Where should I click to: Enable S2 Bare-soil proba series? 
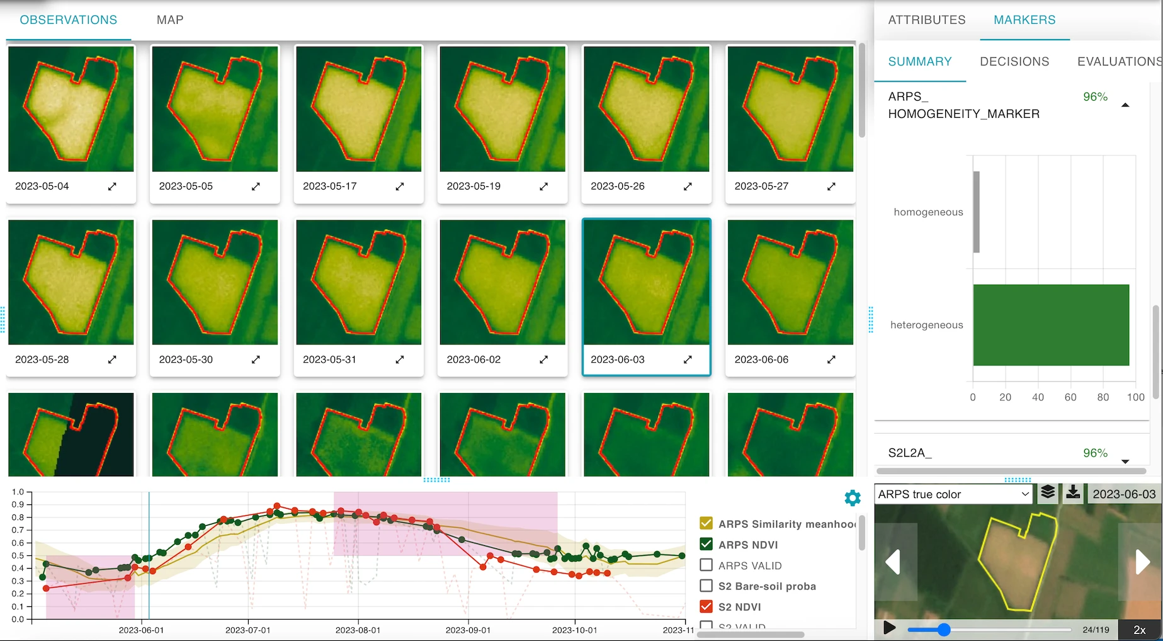click(706, 586)
